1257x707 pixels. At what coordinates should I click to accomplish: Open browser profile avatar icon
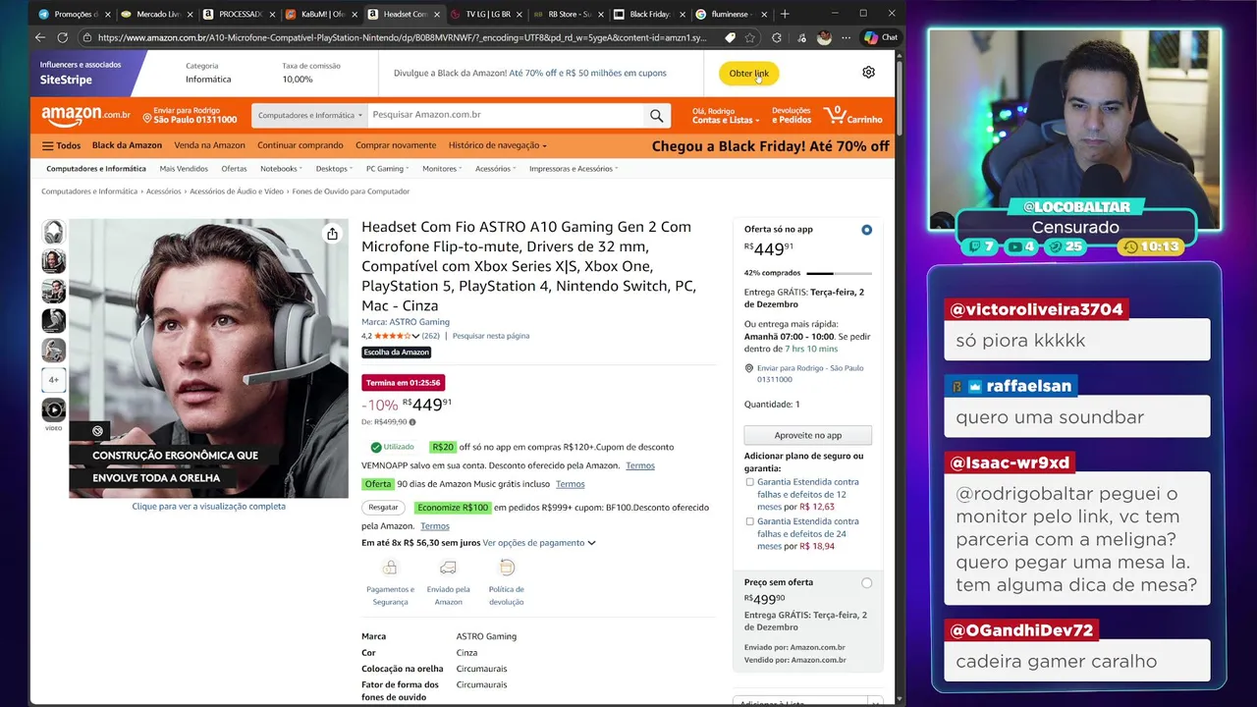(824, 37)
